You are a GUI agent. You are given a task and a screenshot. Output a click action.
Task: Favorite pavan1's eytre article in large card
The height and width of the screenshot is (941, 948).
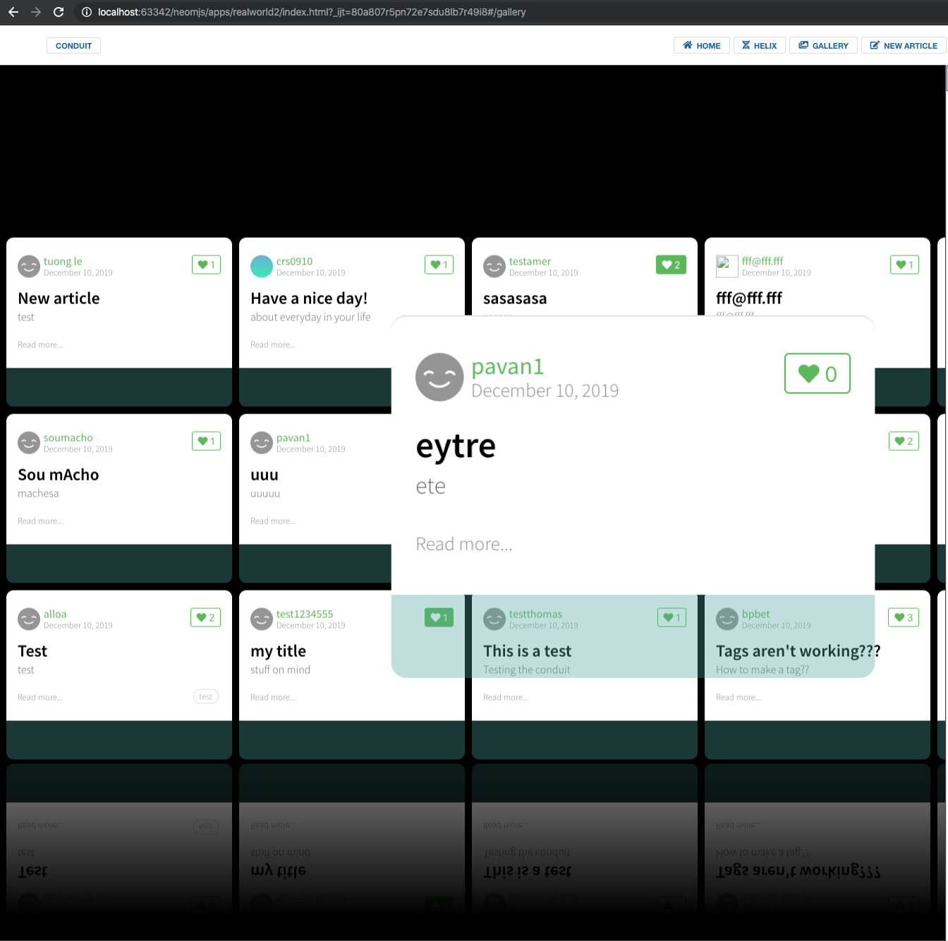pyautogui.click(x=817, y=373)
